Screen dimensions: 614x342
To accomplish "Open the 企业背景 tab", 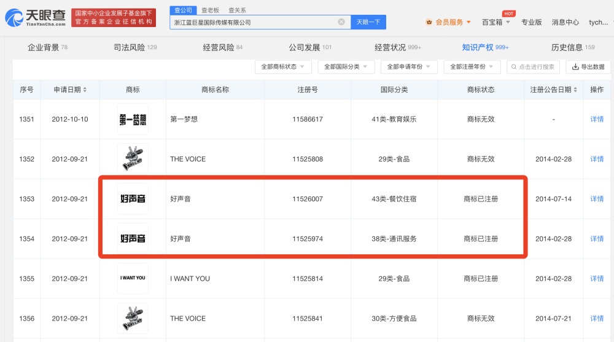I will [47, 47].
